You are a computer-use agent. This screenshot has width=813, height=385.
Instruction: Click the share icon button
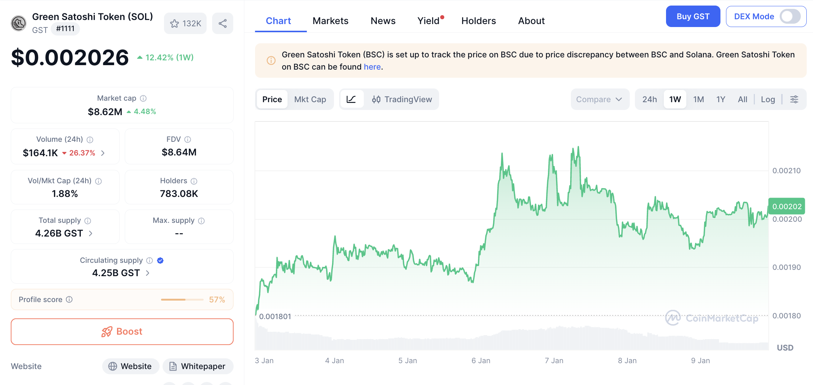click(223, 24)
